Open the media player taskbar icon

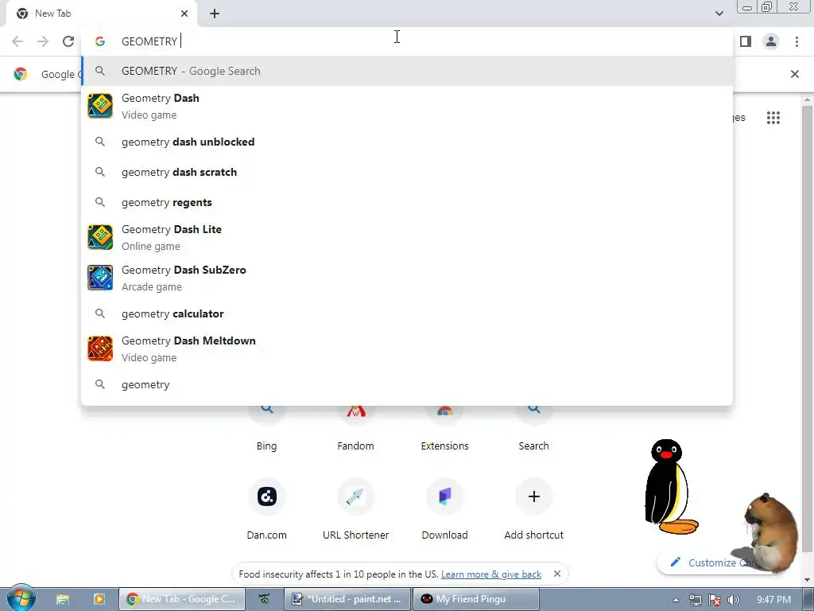point(99,599)
